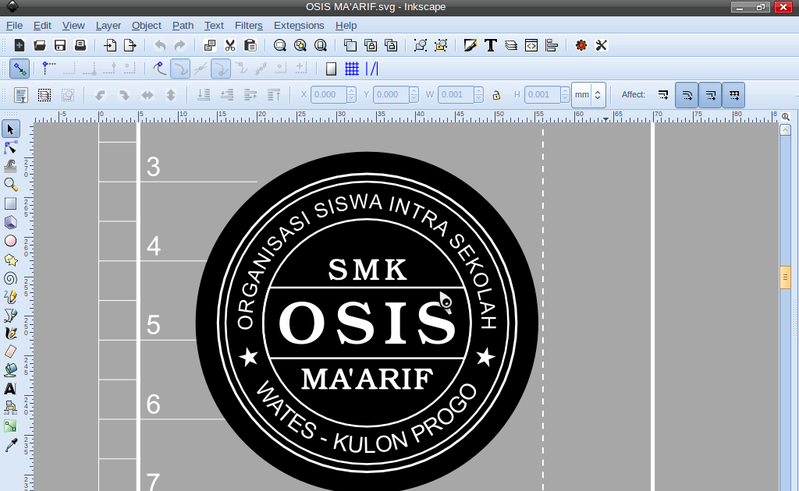Redo the last undone action
This screenshot has width=799, height=491.
click(x=180, y=45)
